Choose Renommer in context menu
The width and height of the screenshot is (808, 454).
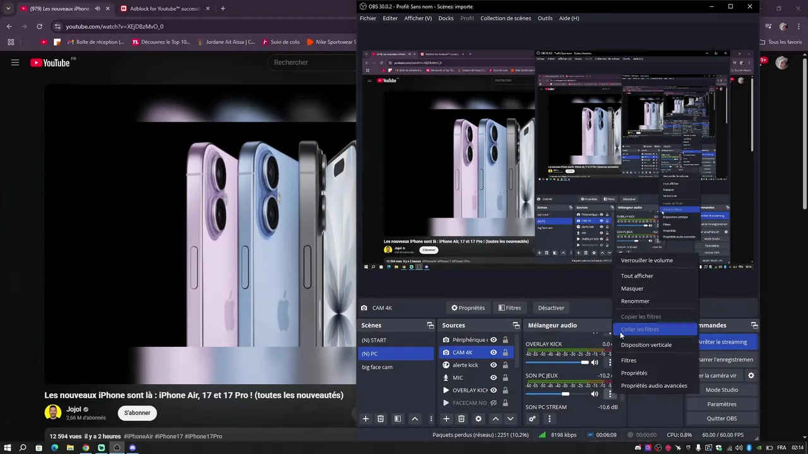[655, 301]
